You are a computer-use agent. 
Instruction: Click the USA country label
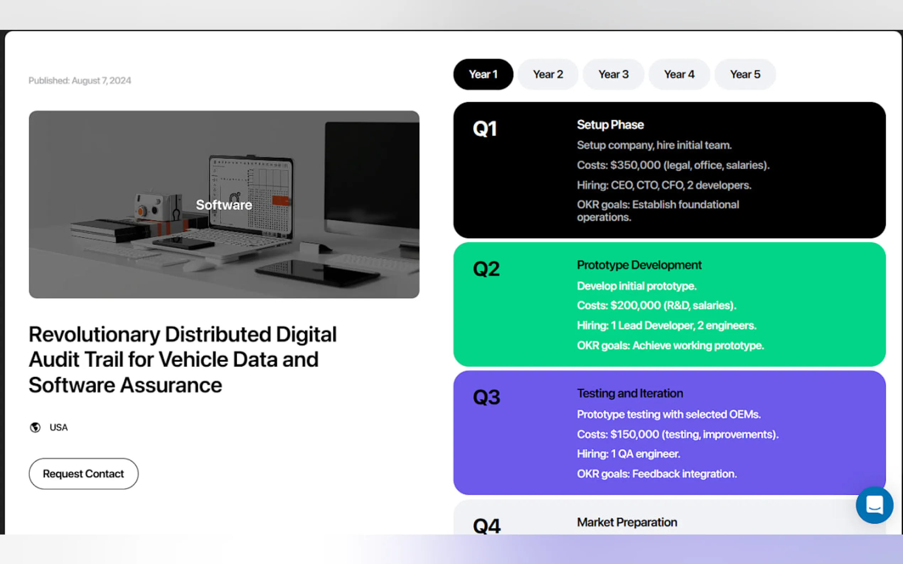59,428
